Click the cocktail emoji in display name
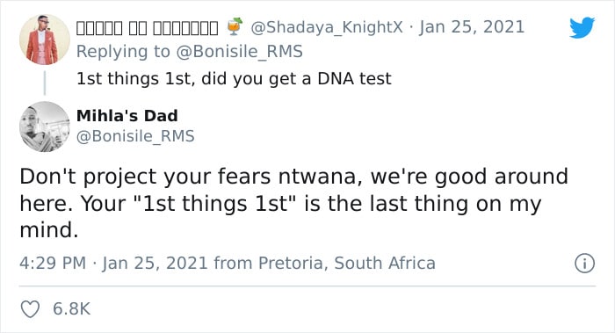Image resolution: width=615 pixels, height=333 pixels. (235, 26)
